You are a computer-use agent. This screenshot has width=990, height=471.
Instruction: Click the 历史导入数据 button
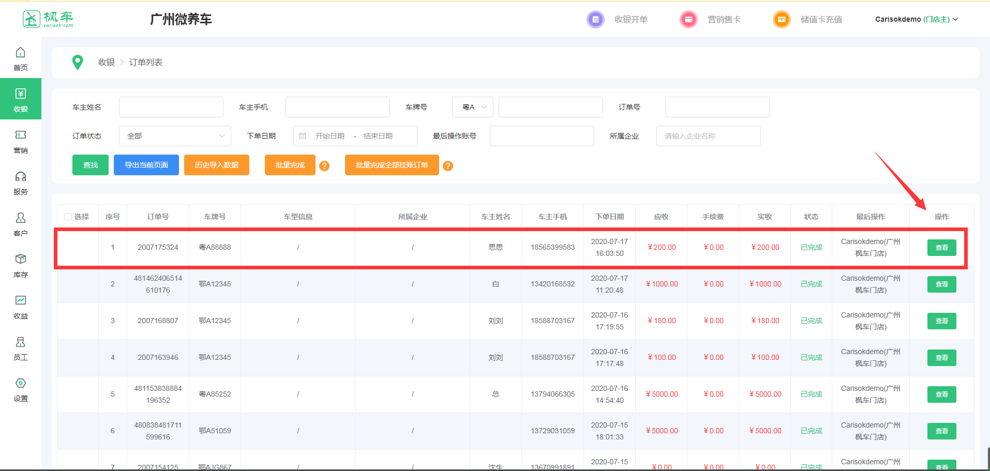click(x=217, y=165)
